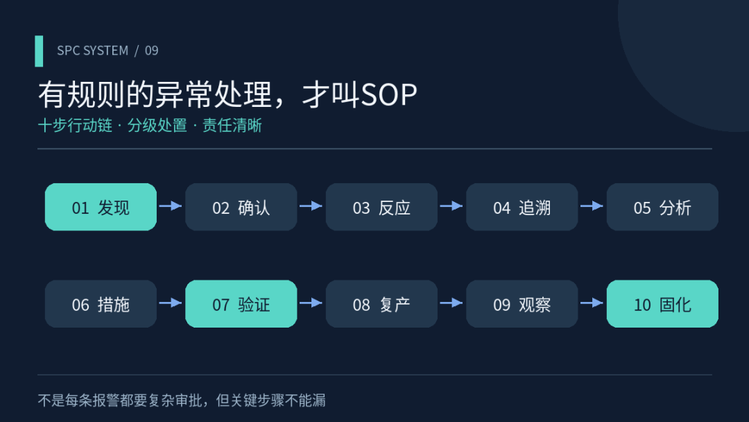Choose the 03 反应 step box
The width and height of the screenshot is (749, 422).
(381, 207)
